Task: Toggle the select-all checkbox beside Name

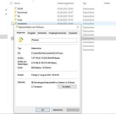Action: pyautogui.click(x=11, y=3)
